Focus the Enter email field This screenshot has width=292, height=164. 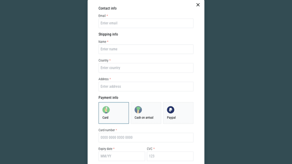coord(146,23)
